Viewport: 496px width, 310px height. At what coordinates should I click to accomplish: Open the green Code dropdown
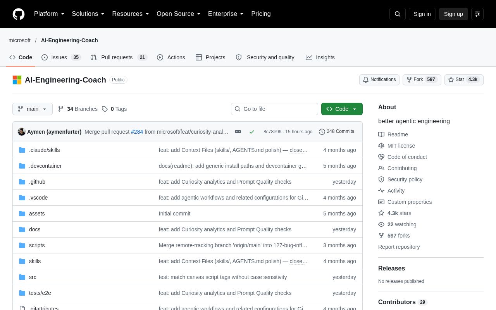click(342, 109)
